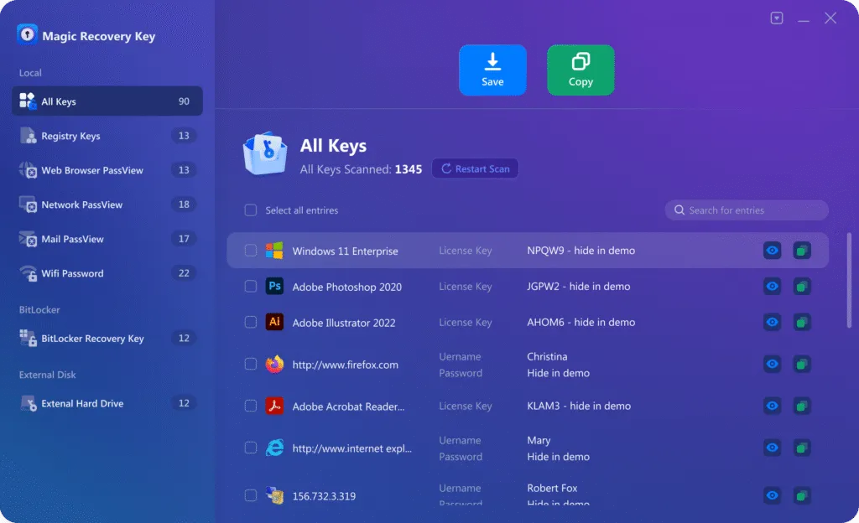Reveal the Adobe Acrobat Reader key
This screenshot has height=523, width=859.
pos(773,406)
